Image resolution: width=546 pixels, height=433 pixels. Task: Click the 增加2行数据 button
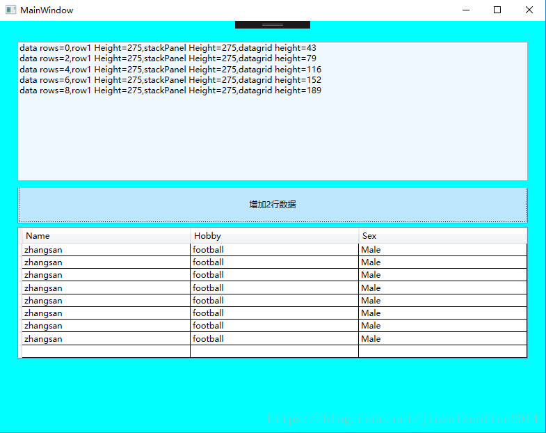[x=273, y=205]
